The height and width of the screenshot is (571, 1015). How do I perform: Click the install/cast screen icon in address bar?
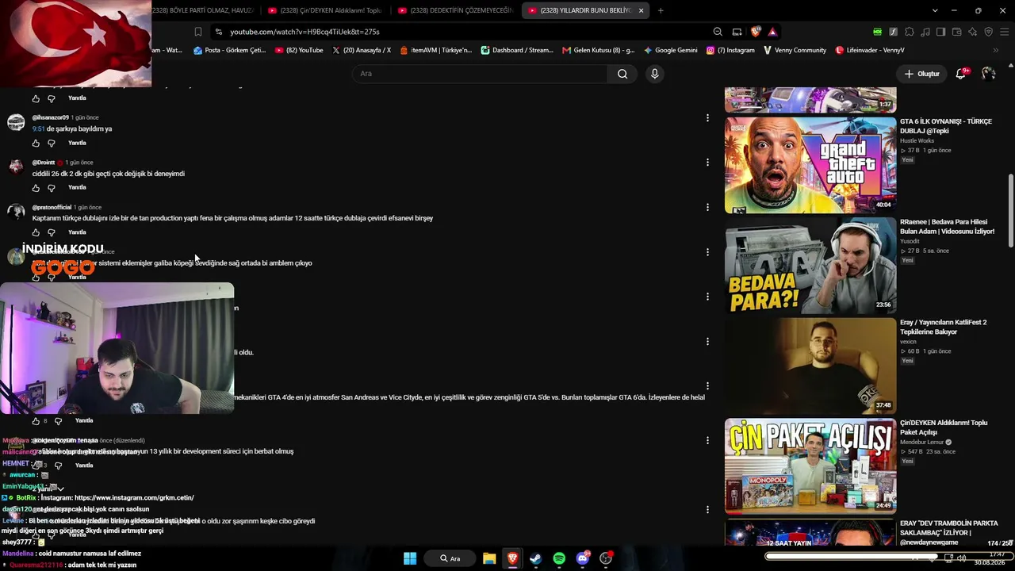click(x=737, y=32)
